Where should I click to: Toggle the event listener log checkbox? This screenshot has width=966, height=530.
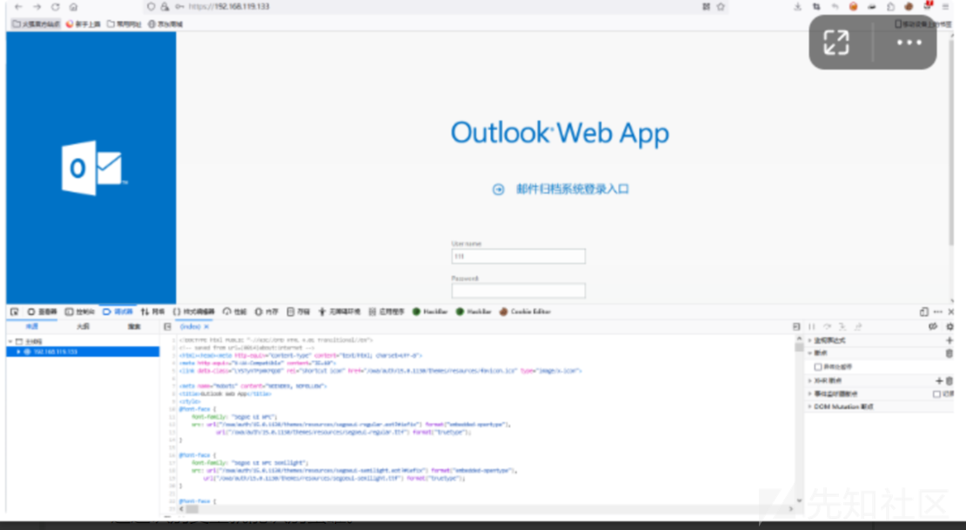[937, 394]
